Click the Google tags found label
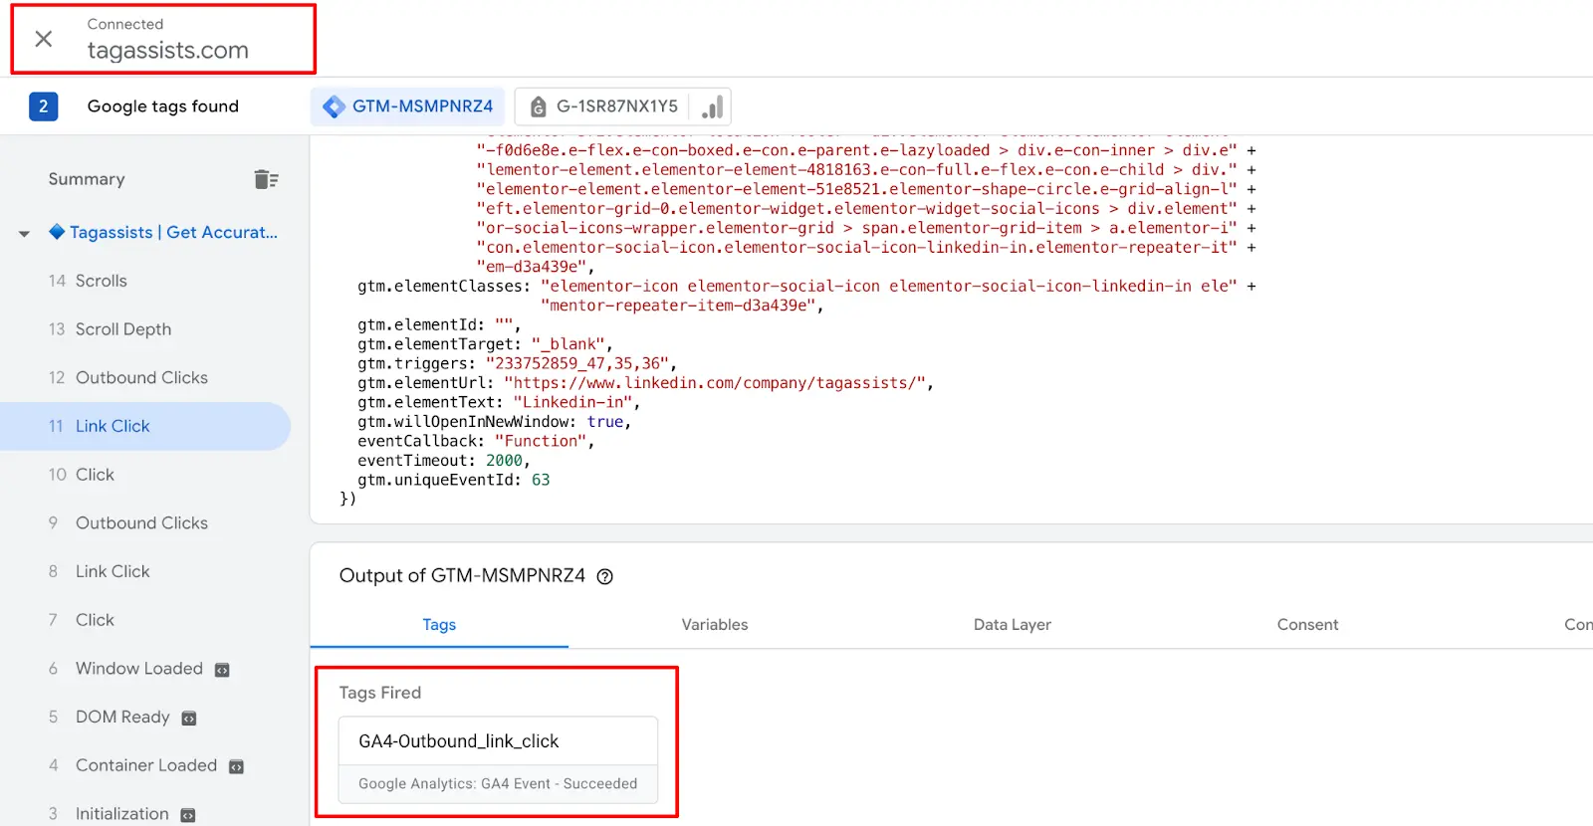Viewport: 1593px width, 826px height. [x=163, y=106]
